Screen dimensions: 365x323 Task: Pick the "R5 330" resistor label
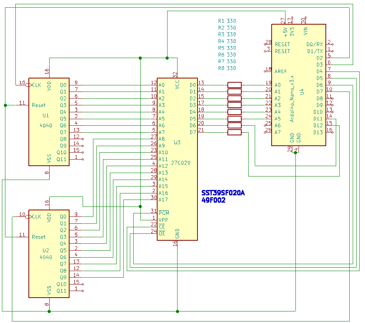(227, 48)
